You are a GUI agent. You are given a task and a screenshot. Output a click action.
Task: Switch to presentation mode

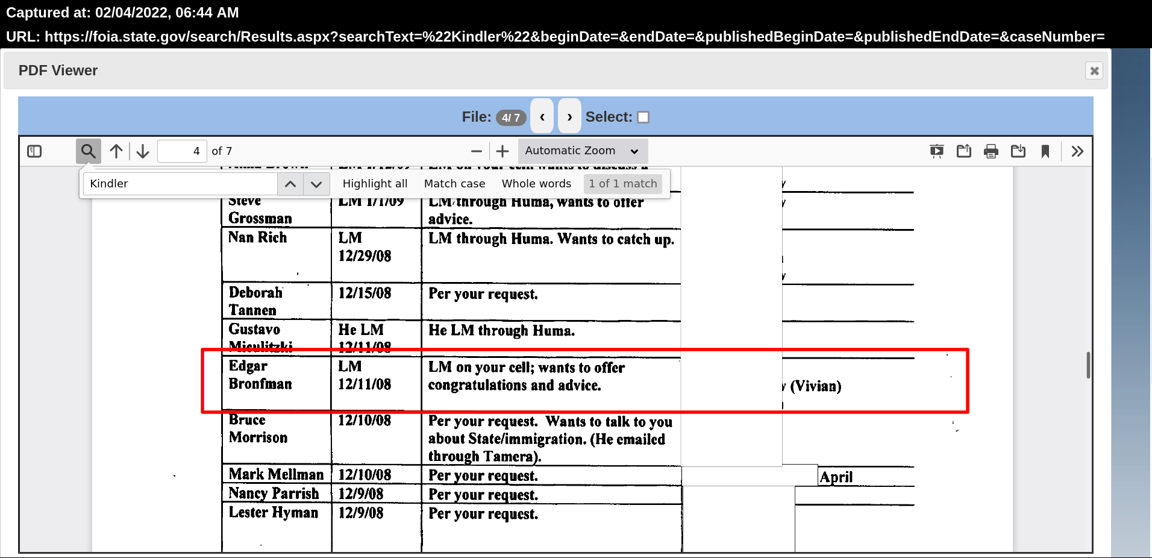coord(936,151)
